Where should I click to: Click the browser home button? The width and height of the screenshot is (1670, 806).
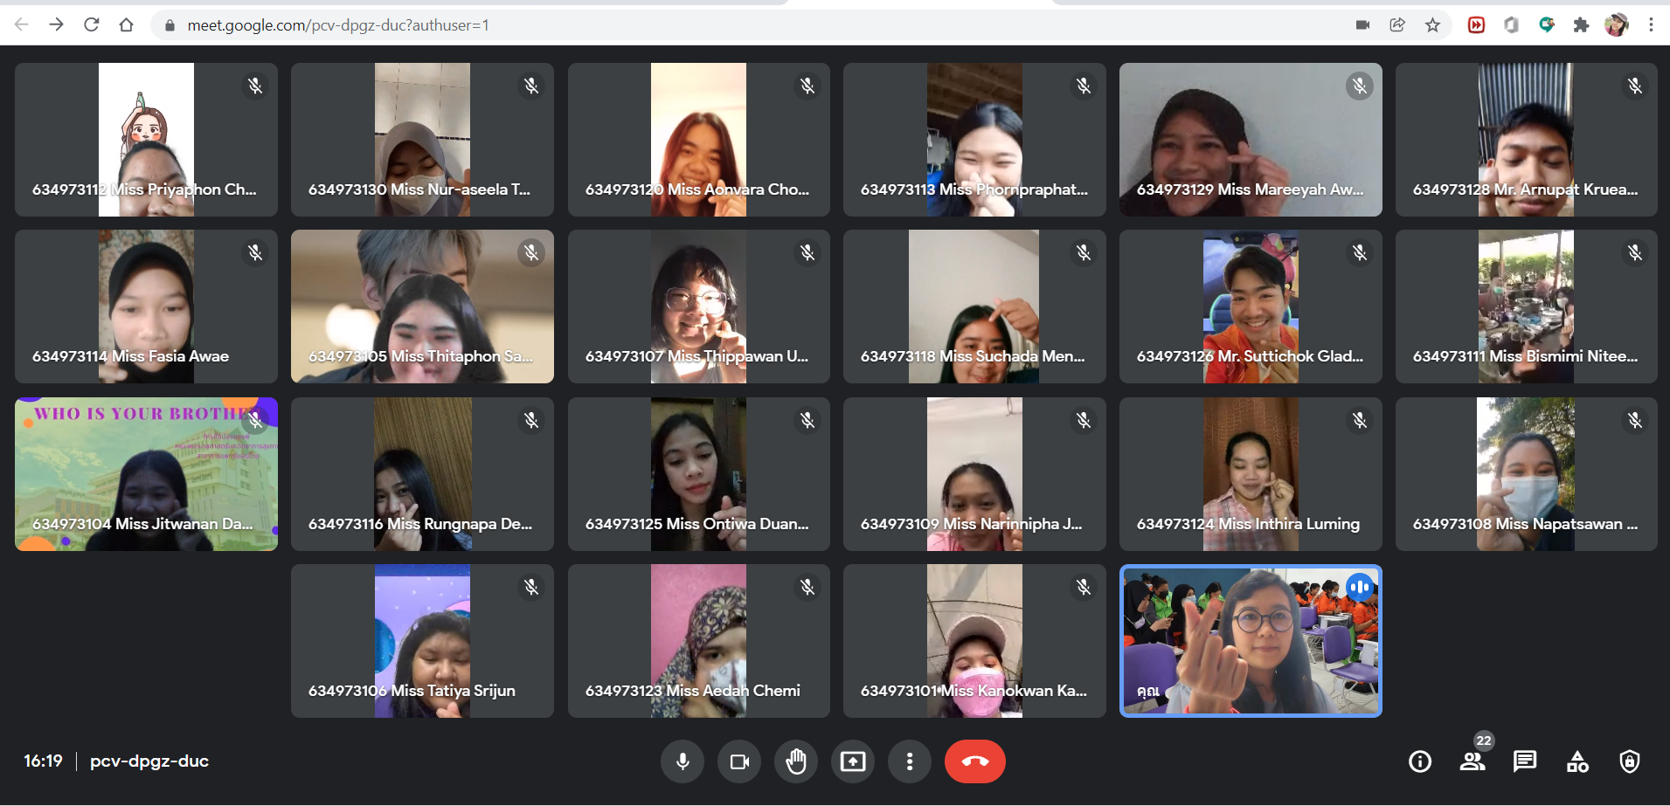point(126,25)
